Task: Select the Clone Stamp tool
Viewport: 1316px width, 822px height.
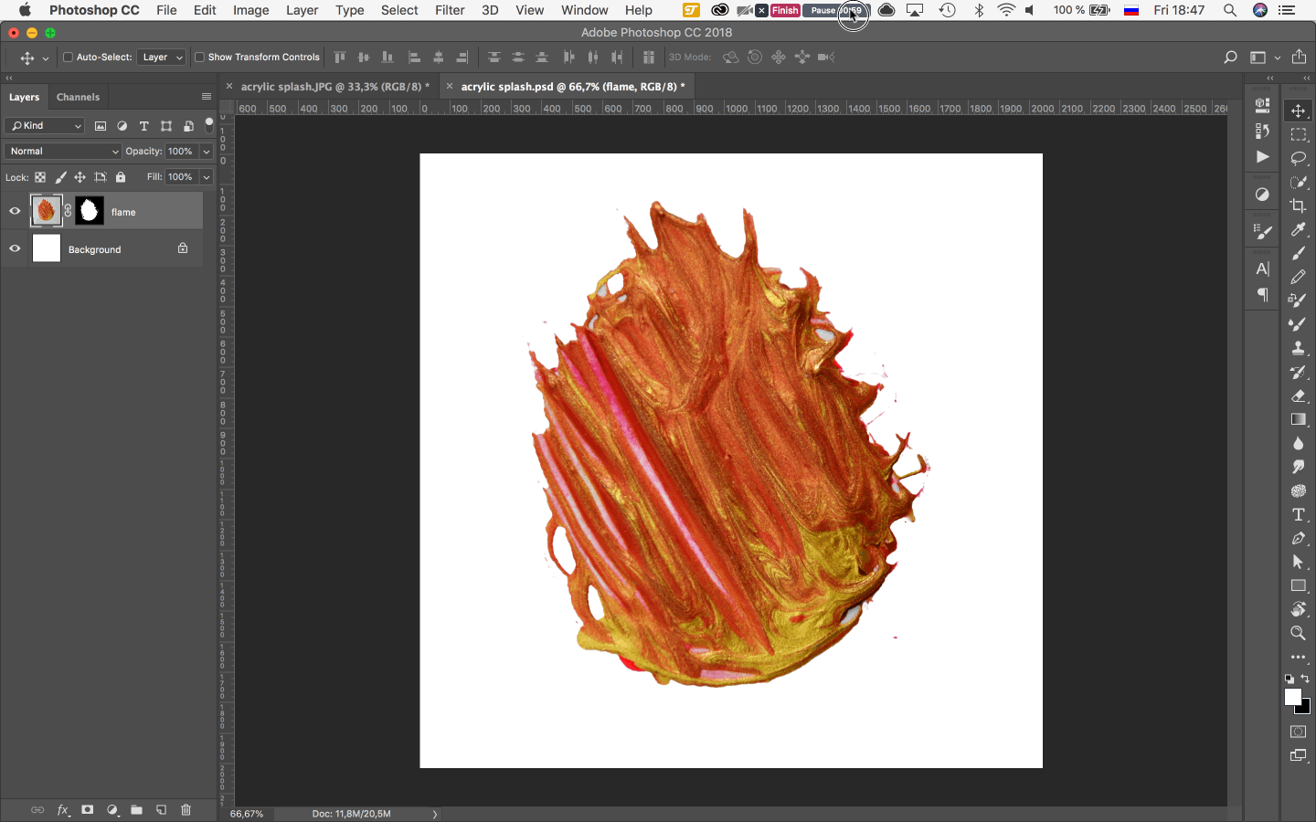Action: pyautogui.click(x=1298, y=348)
